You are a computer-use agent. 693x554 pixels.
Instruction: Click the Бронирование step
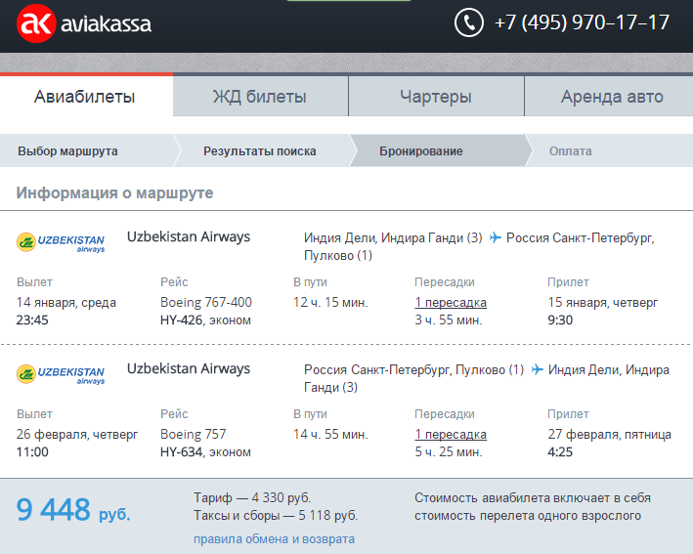pos(421,151)
